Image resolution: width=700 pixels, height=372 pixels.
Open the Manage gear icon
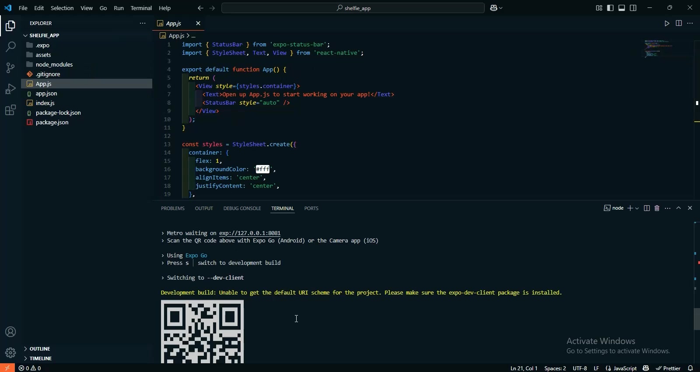(10, 353)
